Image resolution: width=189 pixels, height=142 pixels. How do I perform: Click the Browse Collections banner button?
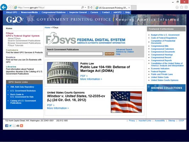tap(166, 88)
